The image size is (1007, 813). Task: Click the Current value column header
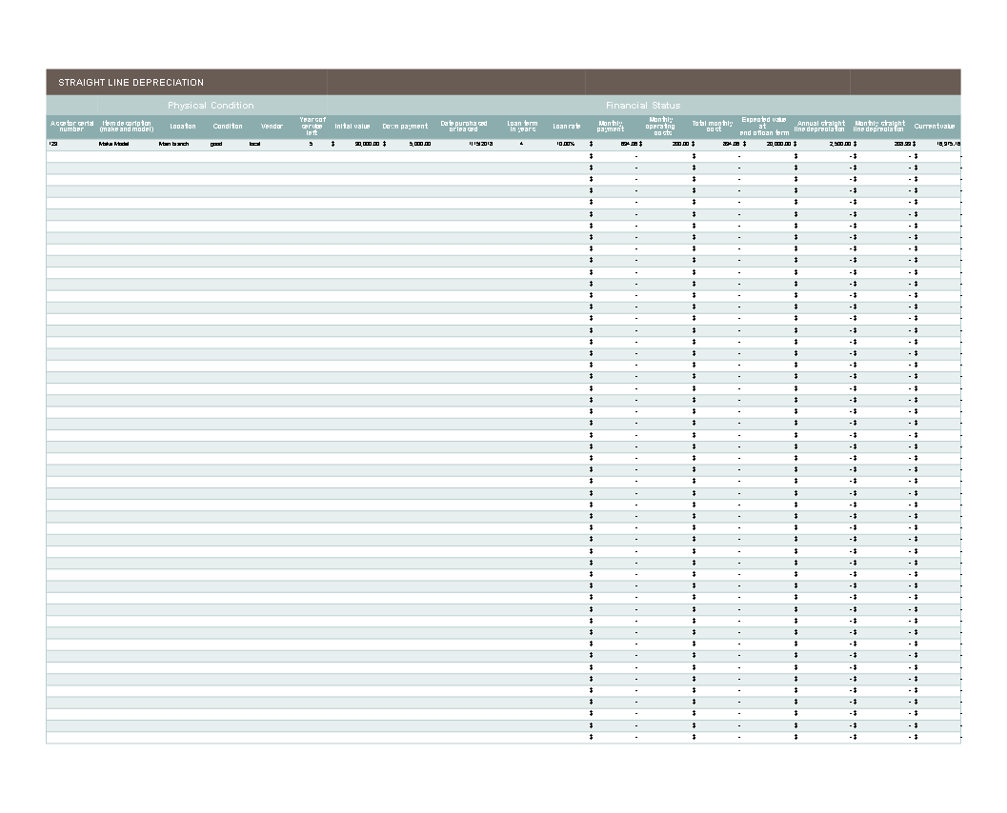[935, 127]
